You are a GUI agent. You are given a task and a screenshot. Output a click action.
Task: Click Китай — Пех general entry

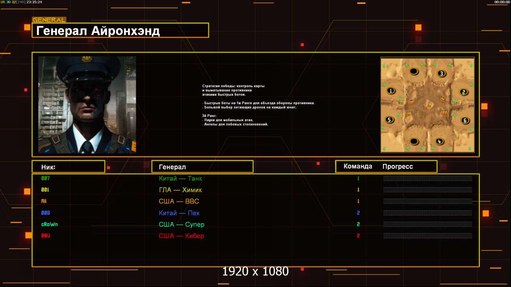click(x=179, y=213)
